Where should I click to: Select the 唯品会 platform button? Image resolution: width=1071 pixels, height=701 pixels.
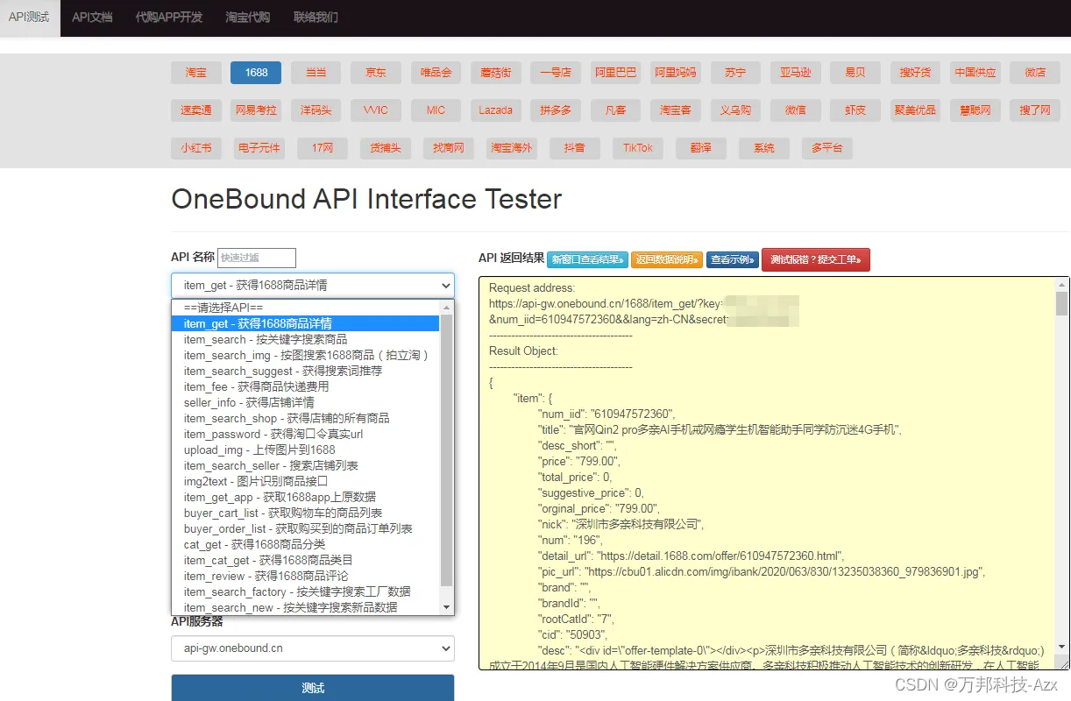(x=436, y=73)
